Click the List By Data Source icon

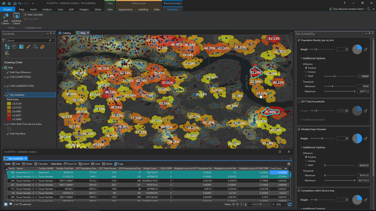pos(14,47)
